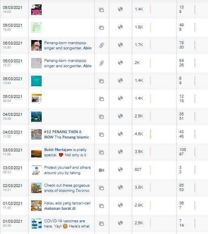This screenshot has width=208, height=234.
Task: Click teal square thumbnail for 13:54 post
Action: pos(36,81)
